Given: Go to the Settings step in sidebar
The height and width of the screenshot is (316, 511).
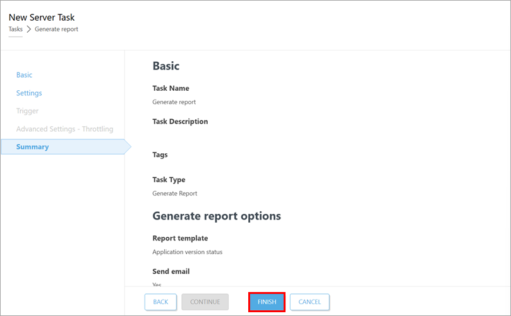Looking at the screenshot, I should pyautogui.click(x=29, y=93).
